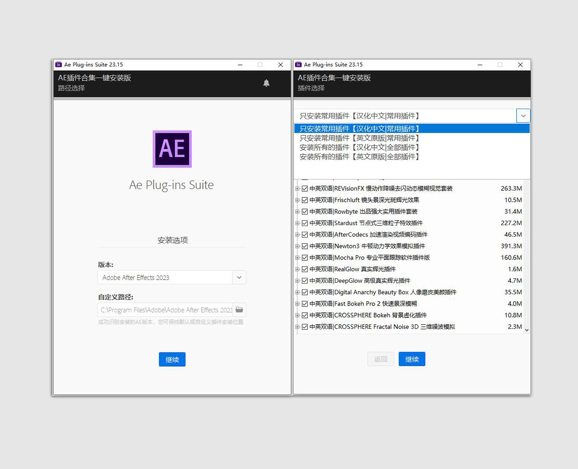This screenshot has height=469, width=578.
Task: Click AE title bar icon in left window
Action: coord(59,65)
